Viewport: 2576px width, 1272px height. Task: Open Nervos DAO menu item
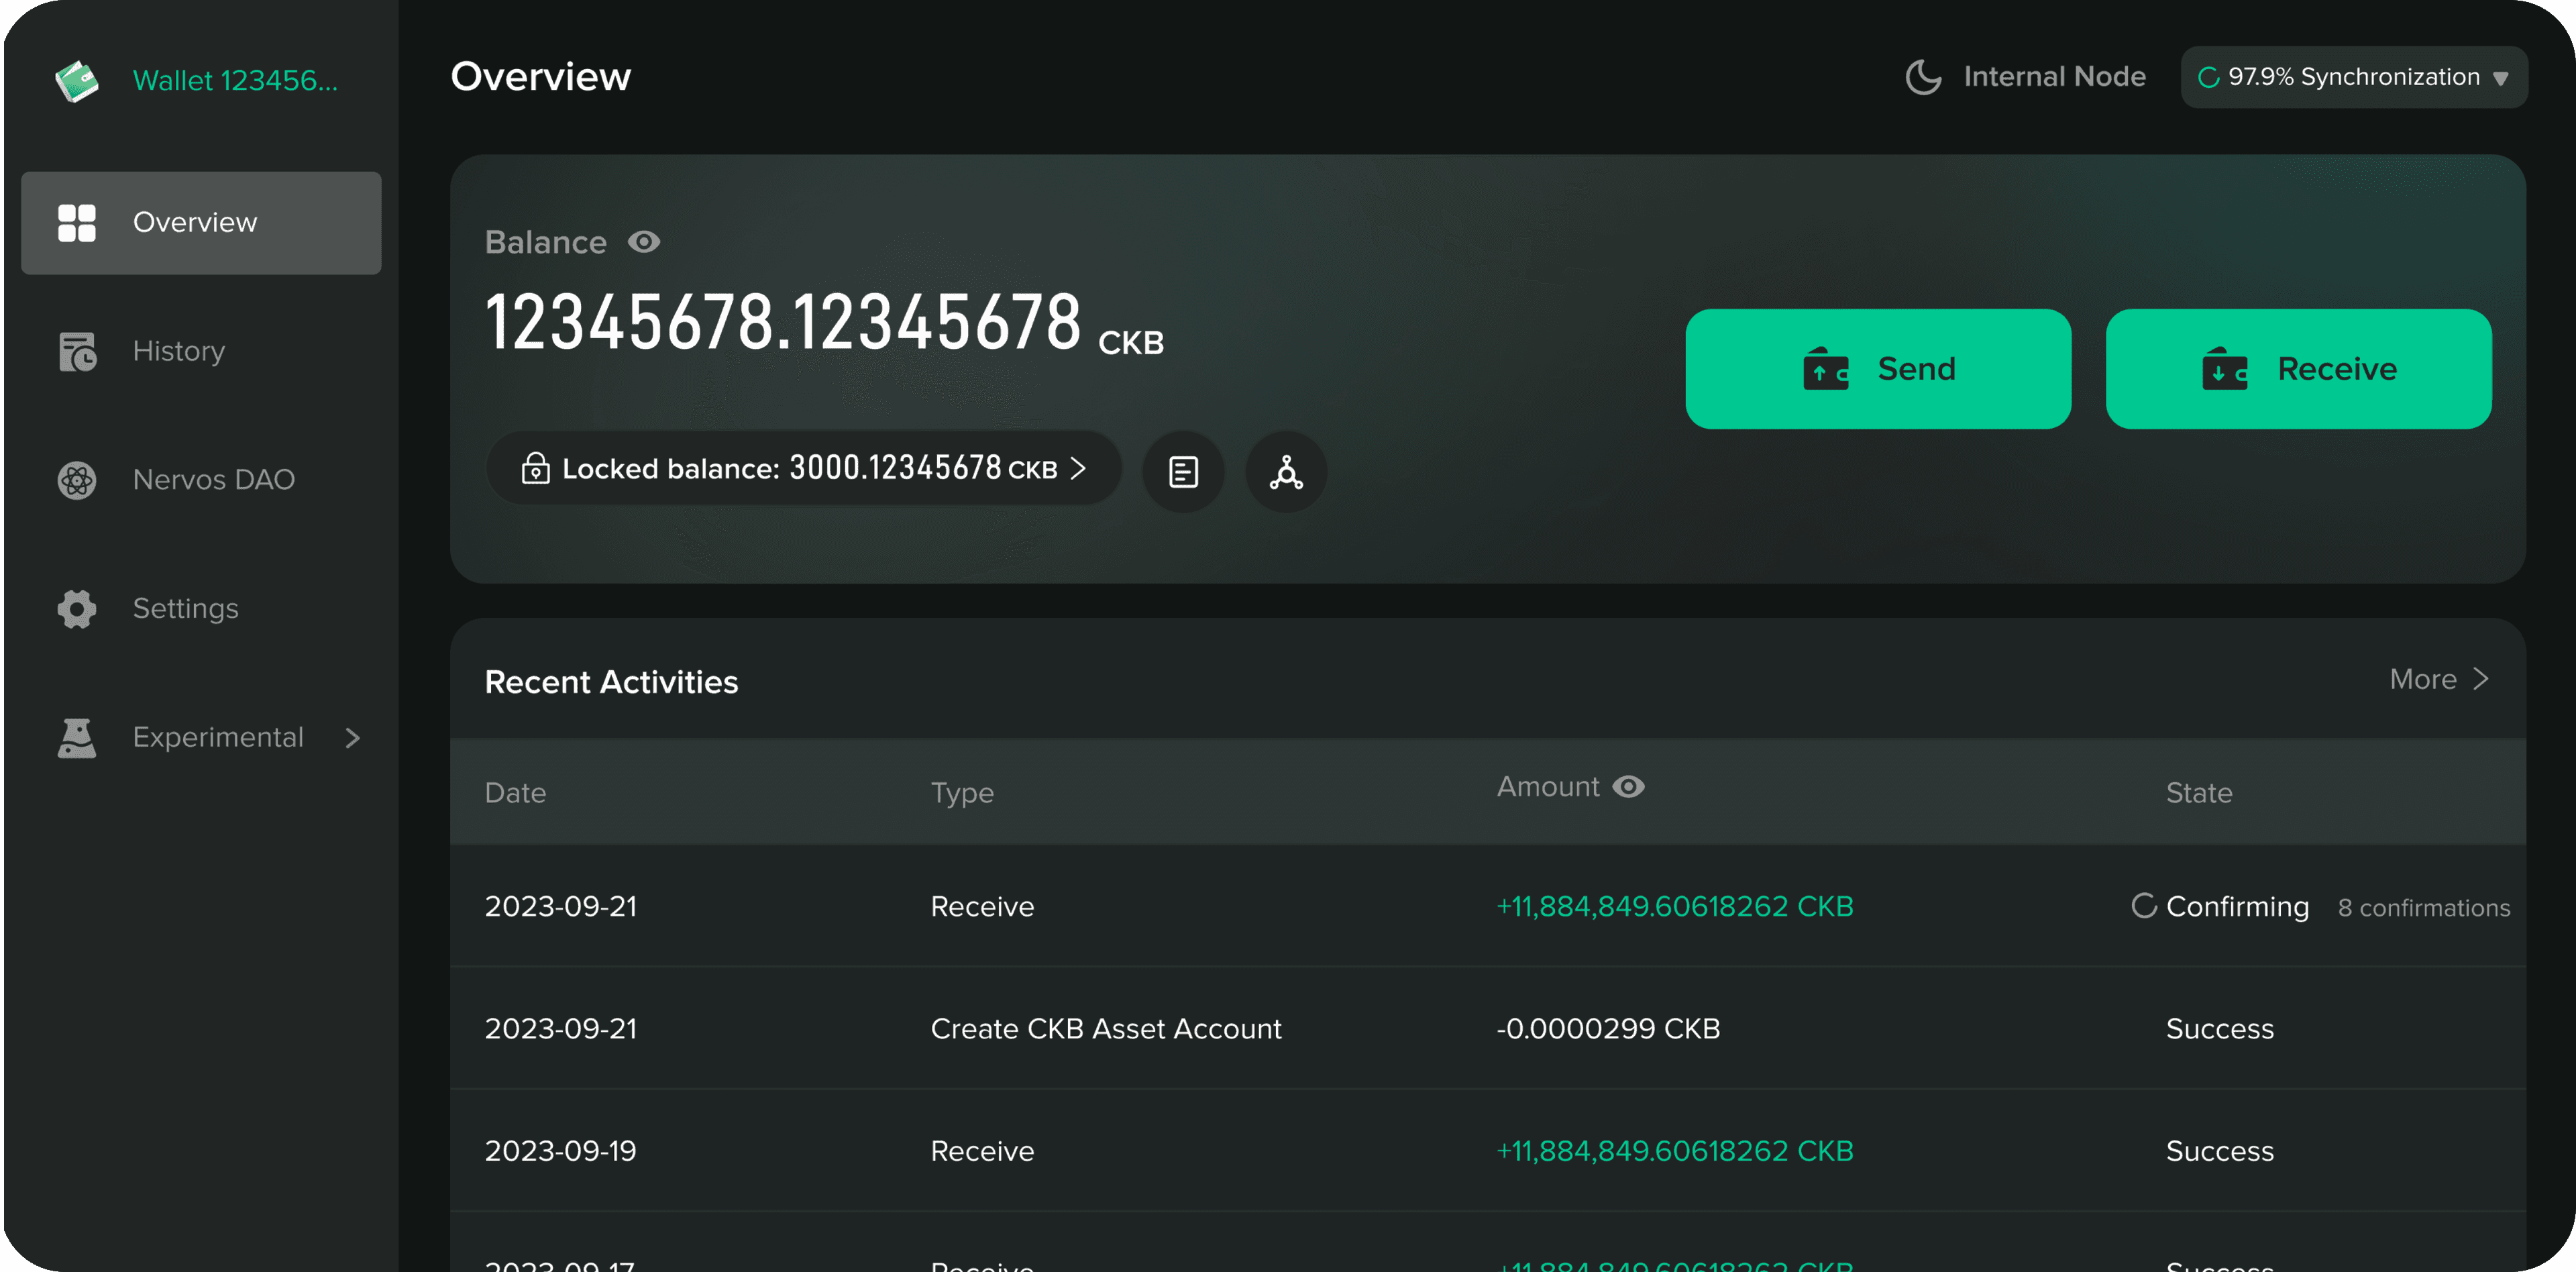point(213,480)
